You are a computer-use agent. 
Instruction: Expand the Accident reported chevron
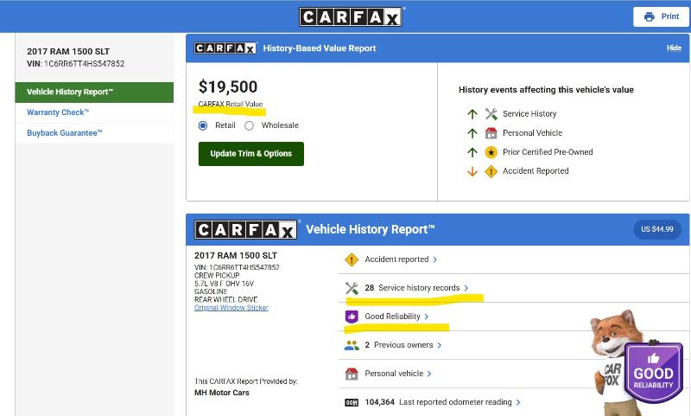pos(434,259)
